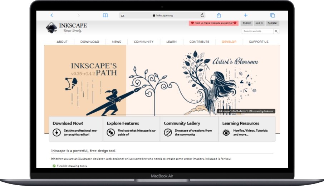This screenshot has height=186, width=324.
Task: Open the Safari share sheet icon
Action: 219,15
